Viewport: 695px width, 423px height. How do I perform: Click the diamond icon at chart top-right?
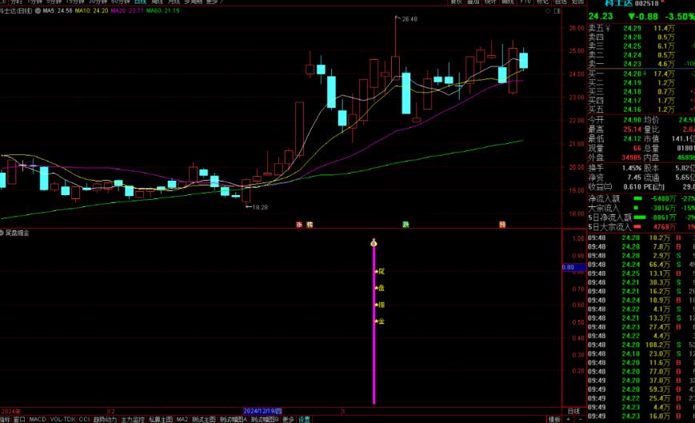click(548, 11)
